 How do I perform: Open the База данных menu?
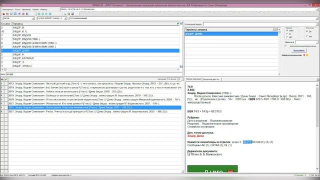point(8,9)
